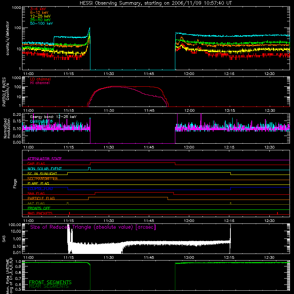Screen dimensions: 294x294
Task: Click the 100.00 SAS axis value
Action: [x=15, y=225]
